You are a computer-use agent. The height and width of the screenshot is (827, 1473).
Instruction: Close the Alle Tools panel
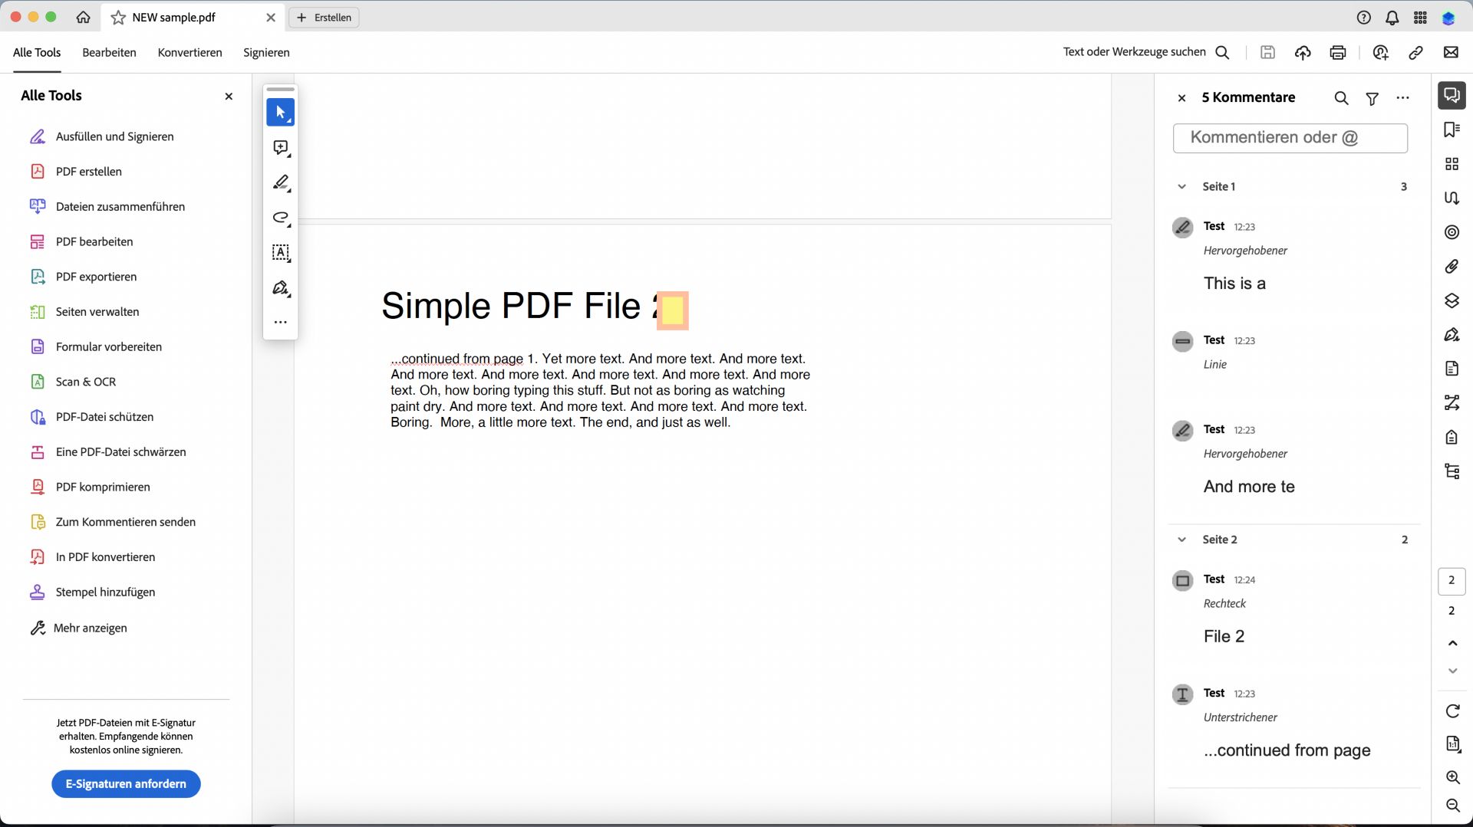click(229, 97)
